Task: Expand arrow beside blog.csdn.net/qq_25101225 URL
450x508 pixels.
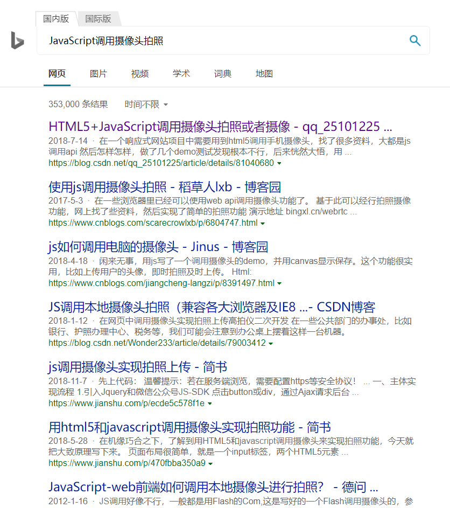Action: 279,163
